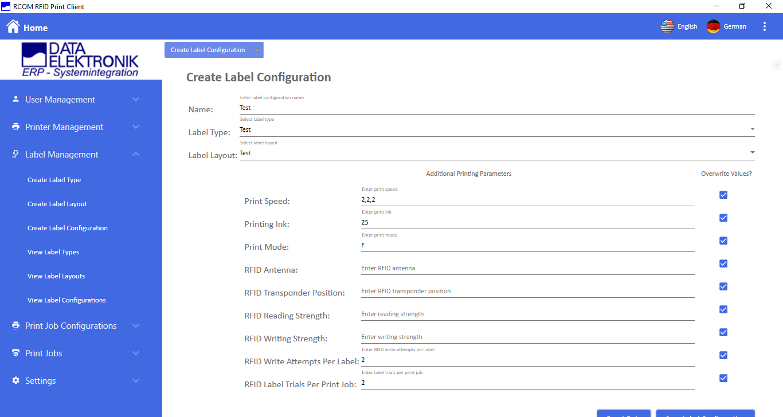The height and width of the screenshot is (417, 783).
Task: Toggle overwrite checkbox for RFID Reading Strength
Action: click(723, 309)
